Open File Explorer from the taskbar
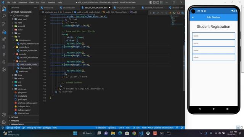Image resolution: width=244 pixels, height=137 pixels. coord(113,133)
